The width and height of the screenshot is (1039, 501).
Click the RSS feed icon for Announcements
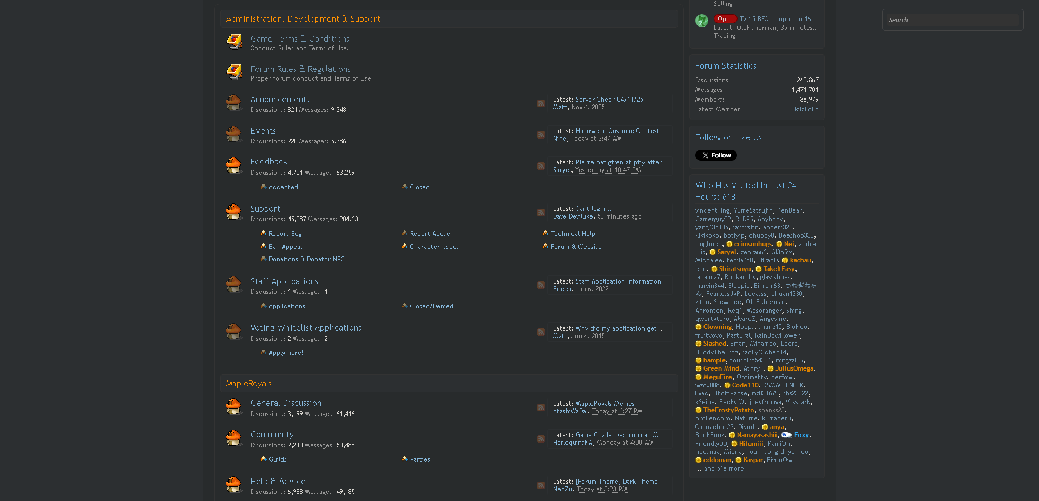point(541,103)
